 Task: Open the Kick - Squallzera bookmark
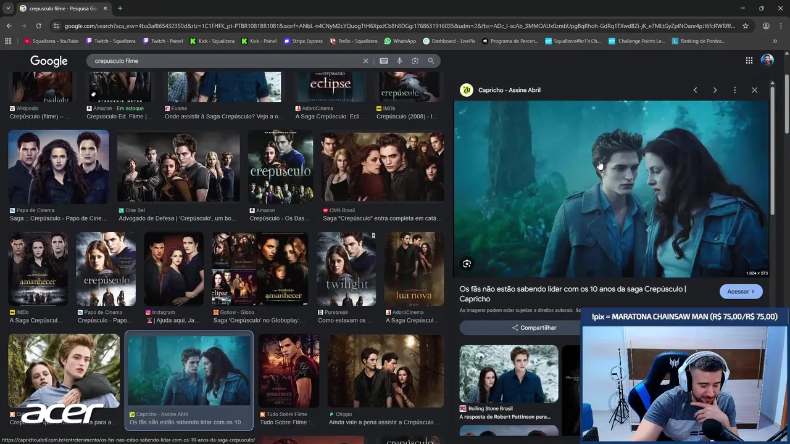[212, 41]
